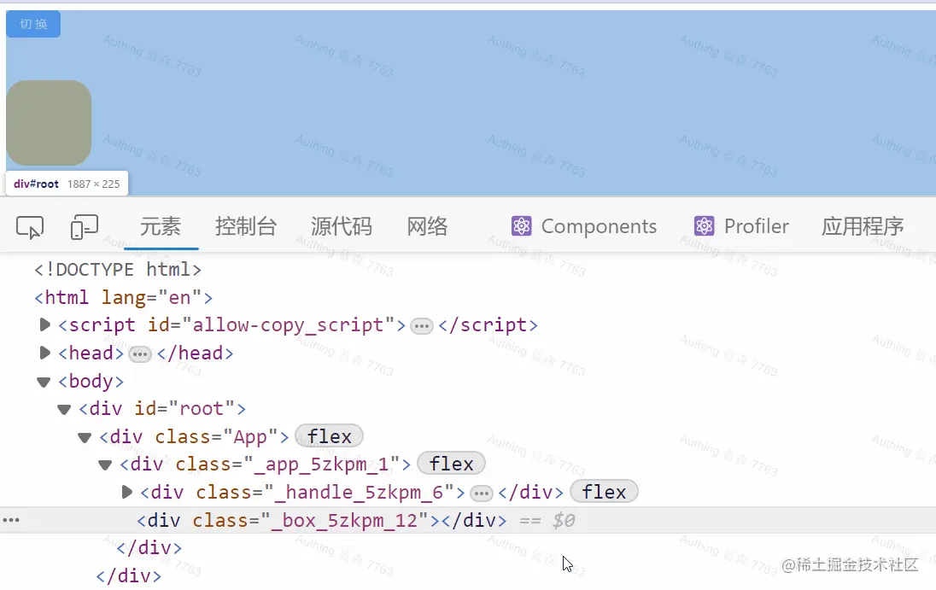Click closing </script> tag text
936x590 pixels.
[x=488, y=325]
